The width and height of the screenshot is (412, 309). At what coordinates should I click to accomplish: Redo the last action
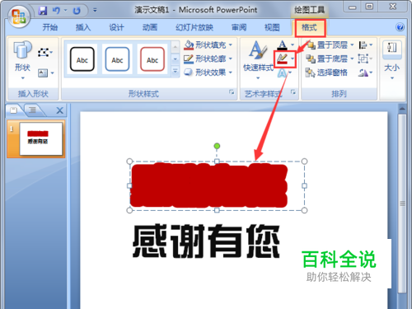coord(77,11)
